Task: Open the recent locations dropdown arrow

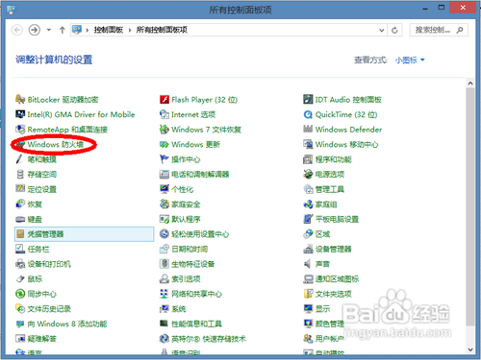Action: [x=49, y=30]
